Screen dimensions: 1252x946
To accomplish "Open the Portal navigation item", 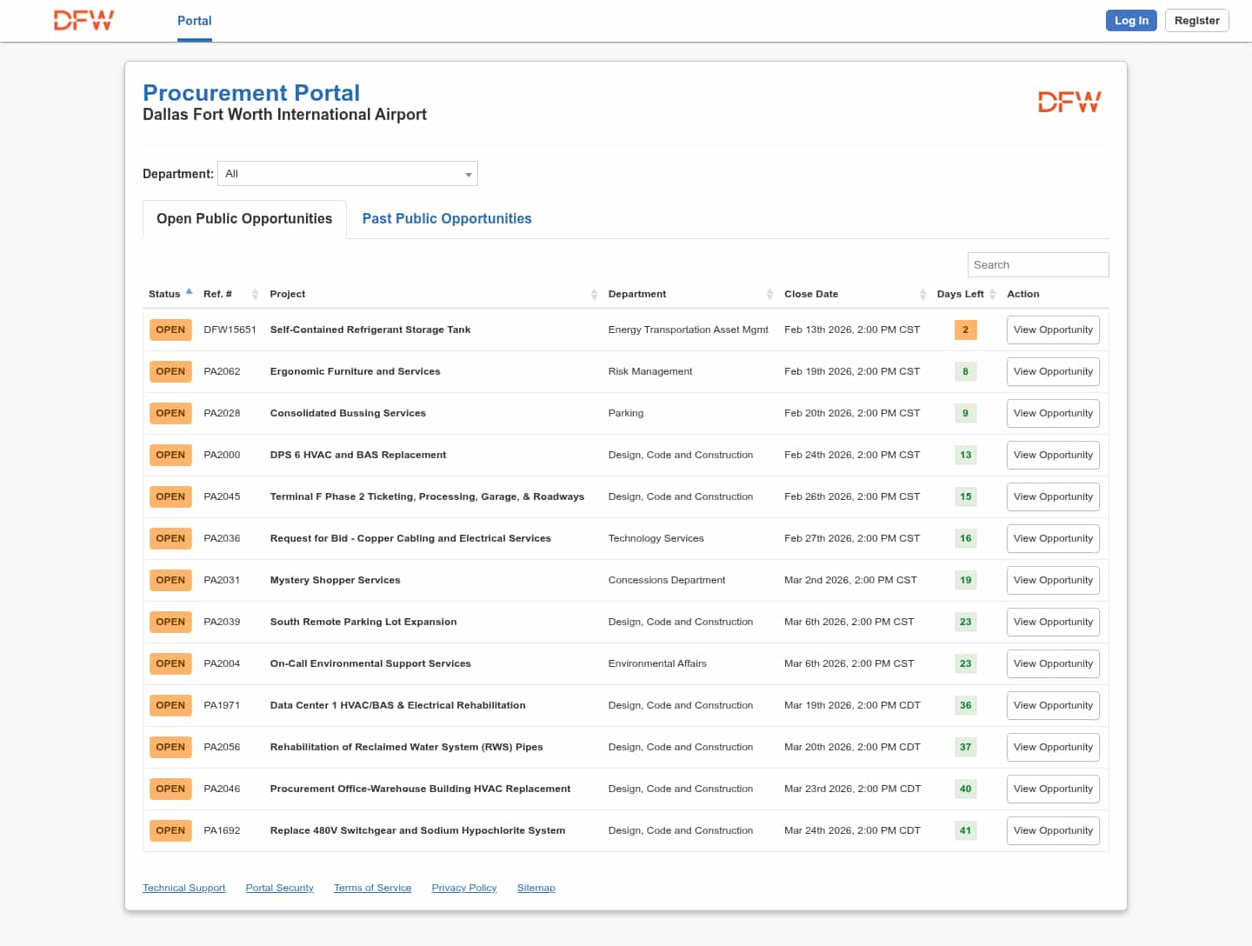I will [194, 21].
